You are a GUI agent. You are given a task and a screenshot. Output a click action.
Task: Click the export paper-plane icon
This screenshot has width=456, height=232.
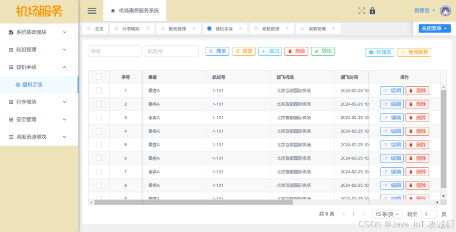click(316, 52)
